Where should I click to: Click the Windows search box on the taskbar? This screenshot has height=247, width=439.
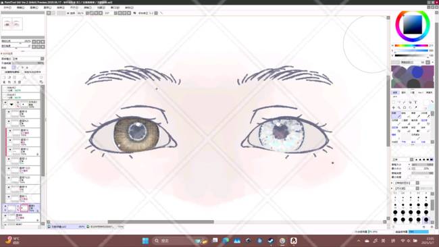(x=173, y=240)
